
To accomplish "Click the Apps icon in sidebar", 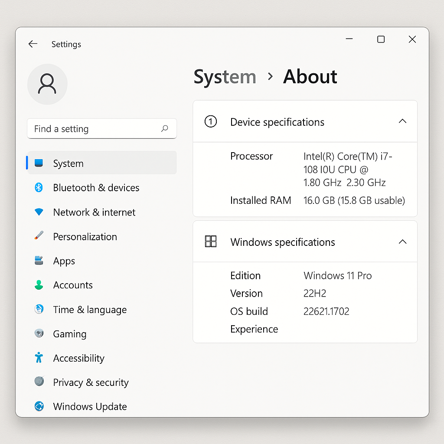I will [x=39, y=260].
